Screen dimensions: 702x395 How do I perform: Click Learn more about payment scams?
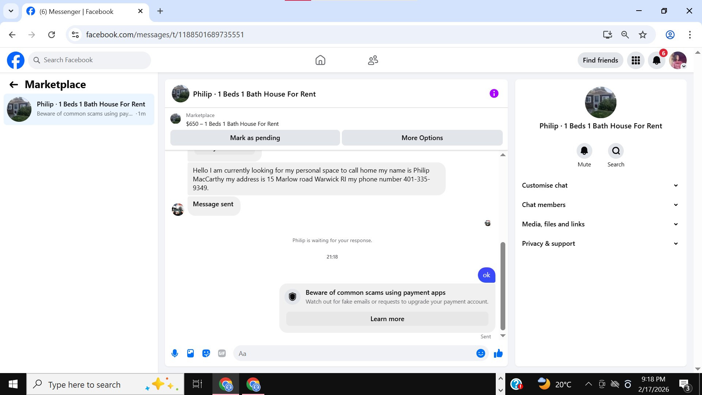click(387, 319)
